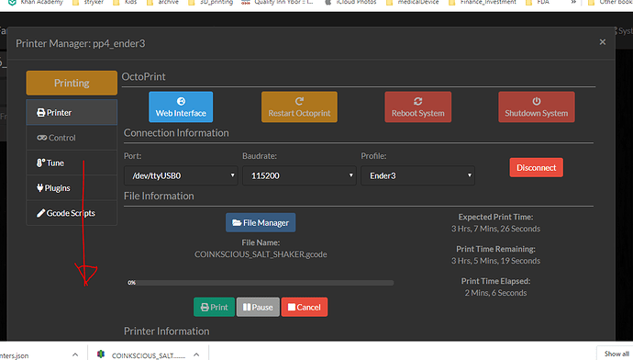Screen dimensions: 633x360
Task: Click the expected time 3 Hrs, 7 Mins, 26 Seconds
Action: coord(495,229)
